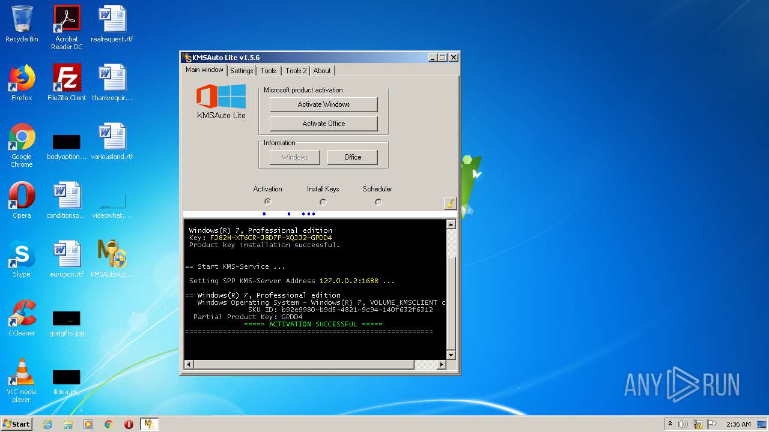Select the FileZilla Client shortcut
The image size is (769, 432).
click(x=67, y=83)
